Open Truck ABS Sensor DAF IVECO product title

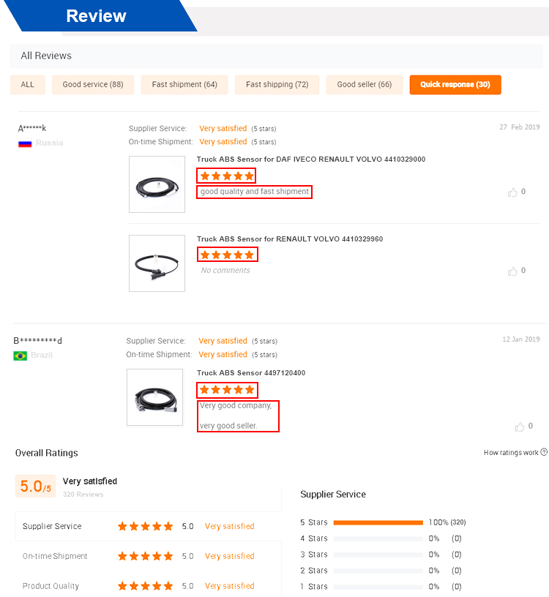point(311,159)
